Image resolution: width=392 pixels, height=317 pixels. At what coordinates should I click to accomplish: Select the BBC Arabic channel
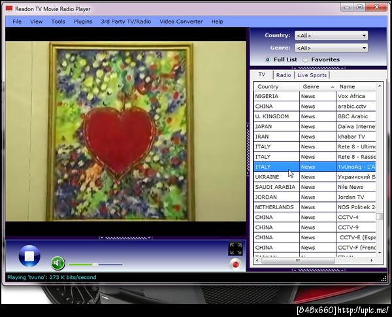point(314,116)
